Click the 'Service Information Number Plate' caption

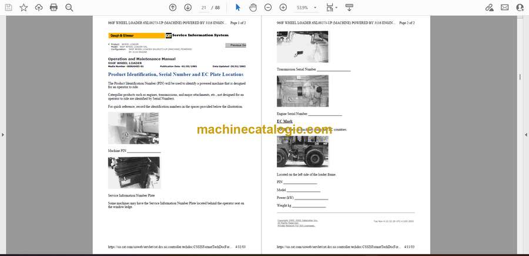[131, 195]
